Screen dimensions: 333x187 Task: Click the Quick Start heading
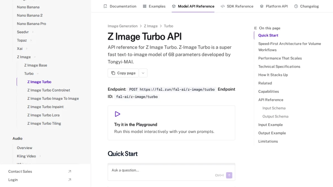pos(123,154)
